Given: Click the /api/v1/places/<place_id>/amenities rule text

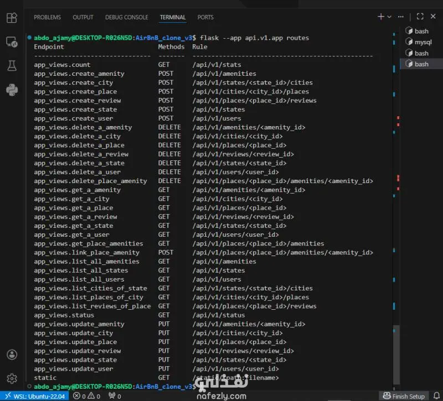Looking at the screenshot, I should (x=258, y=244).
